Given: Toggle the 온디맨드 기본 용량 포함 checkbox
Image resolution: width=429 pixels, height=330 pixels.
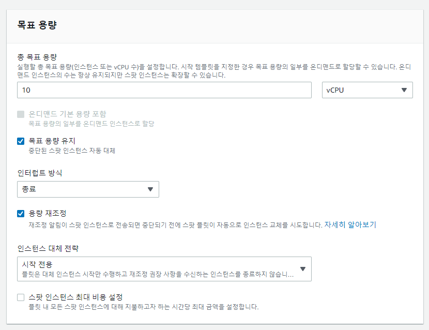Looking at the screenshot, I should (21, 114).
